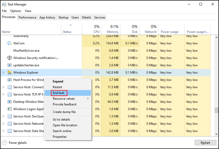
Task: Select the WeCom process name
Action: 19,43
